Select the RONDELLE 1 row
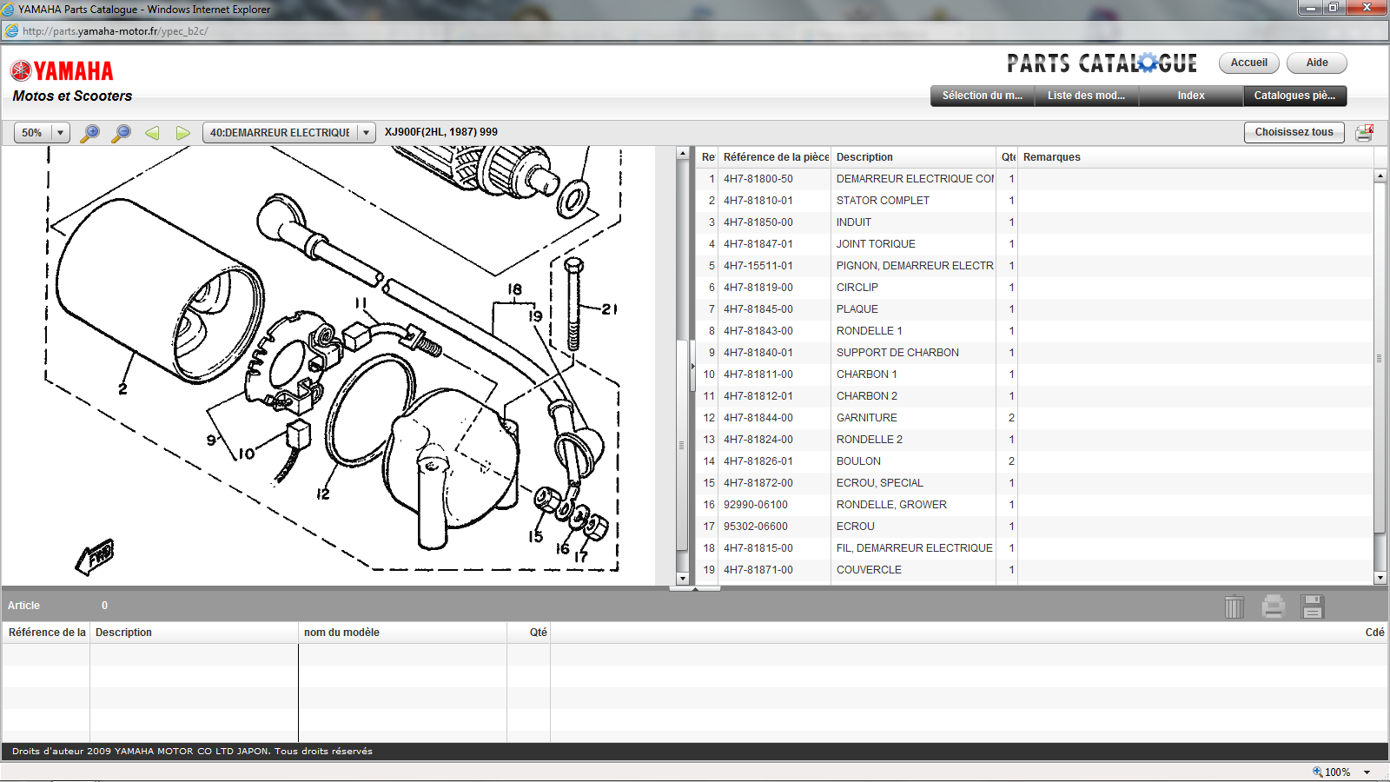This screenshot has height=782, width=1390. point(1035,331)
